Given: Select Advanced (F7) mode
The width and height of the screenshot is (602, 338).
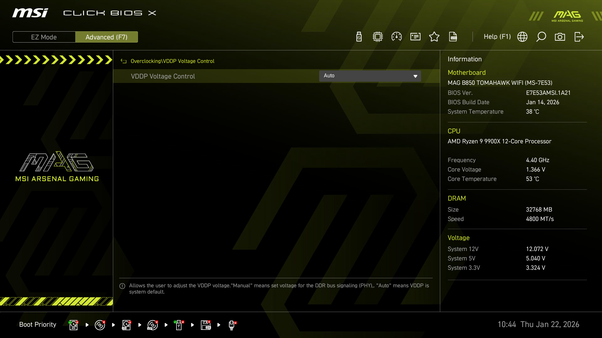Looking at the screenshot, I should [x=107, y=37].
